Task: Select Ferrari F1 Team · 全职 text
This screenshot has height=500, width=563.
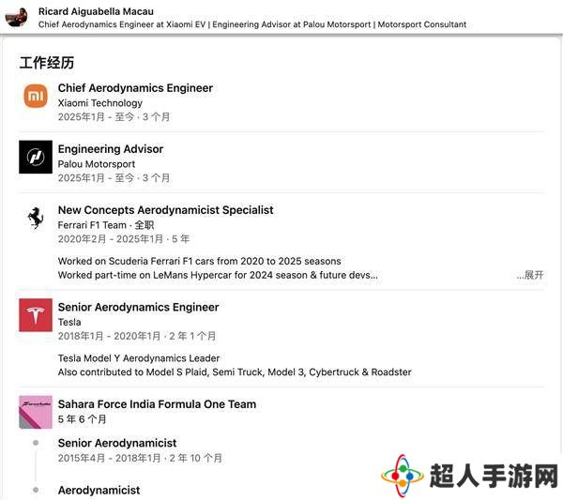Action: point(106,225)
